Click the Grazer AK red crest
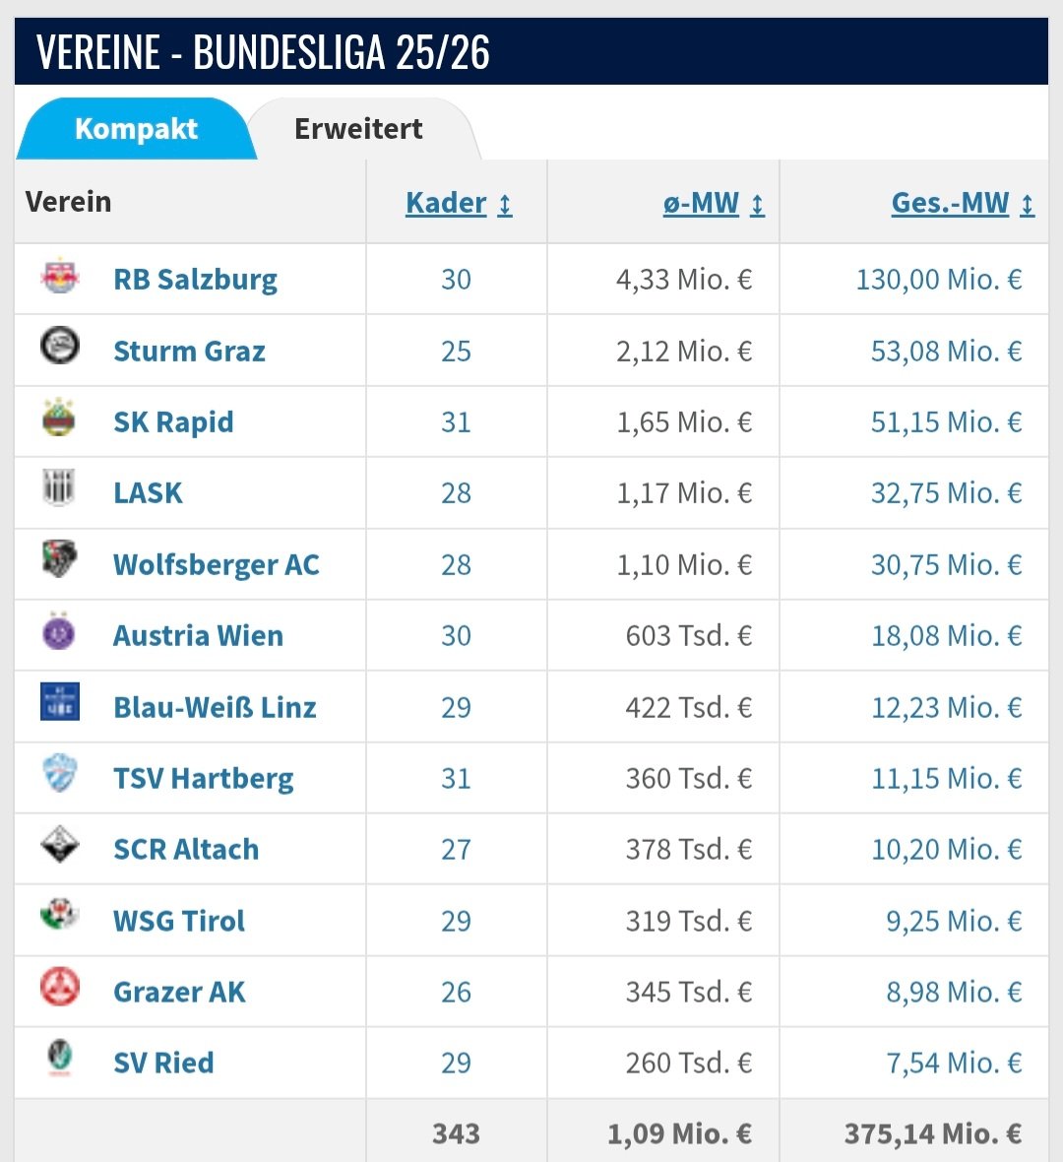Image resolution: width=1063 pixels, height=1162 pixels. (60, 988)
